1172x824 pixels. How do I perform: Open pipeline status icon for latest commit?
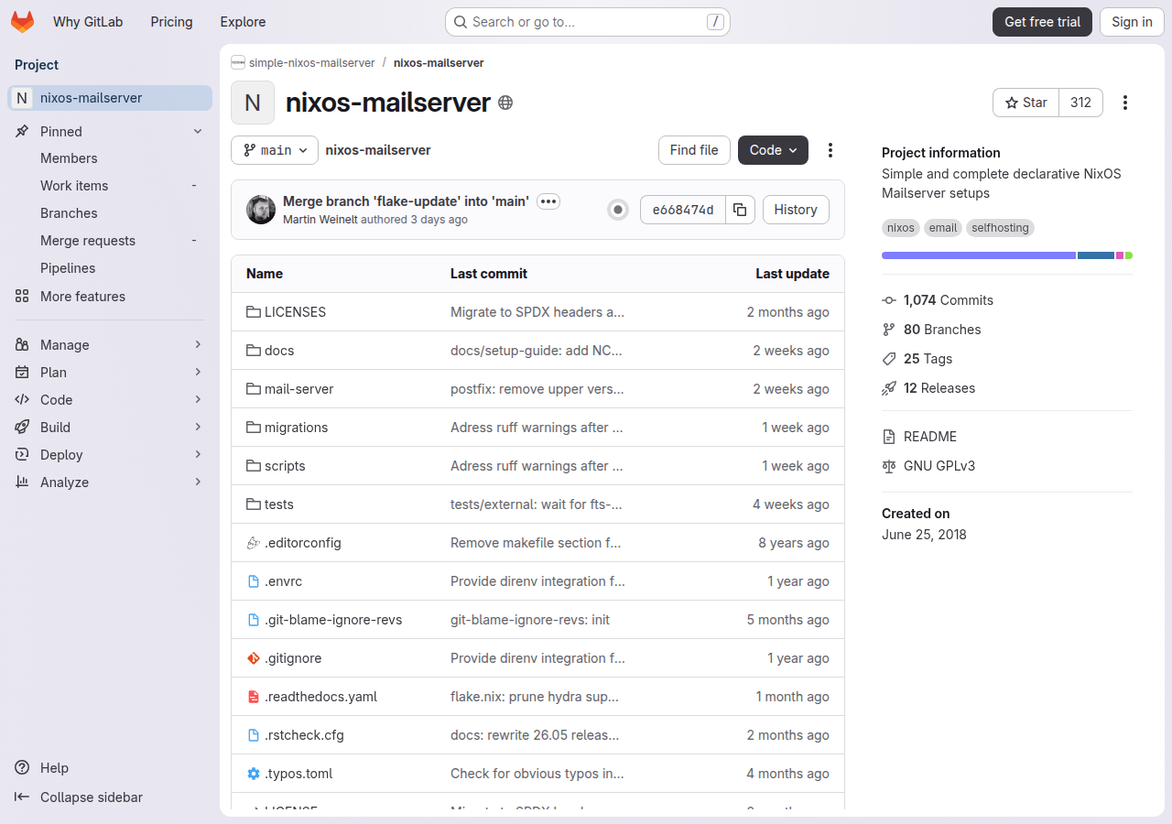coord(618,210)
